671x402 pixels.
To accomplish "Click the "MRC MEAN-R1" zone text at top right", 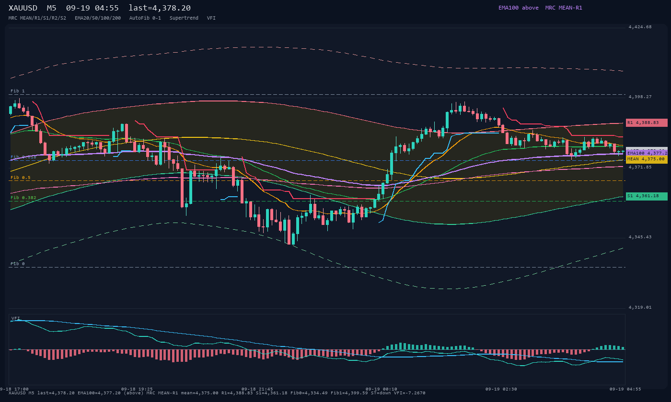I will 564,8.
